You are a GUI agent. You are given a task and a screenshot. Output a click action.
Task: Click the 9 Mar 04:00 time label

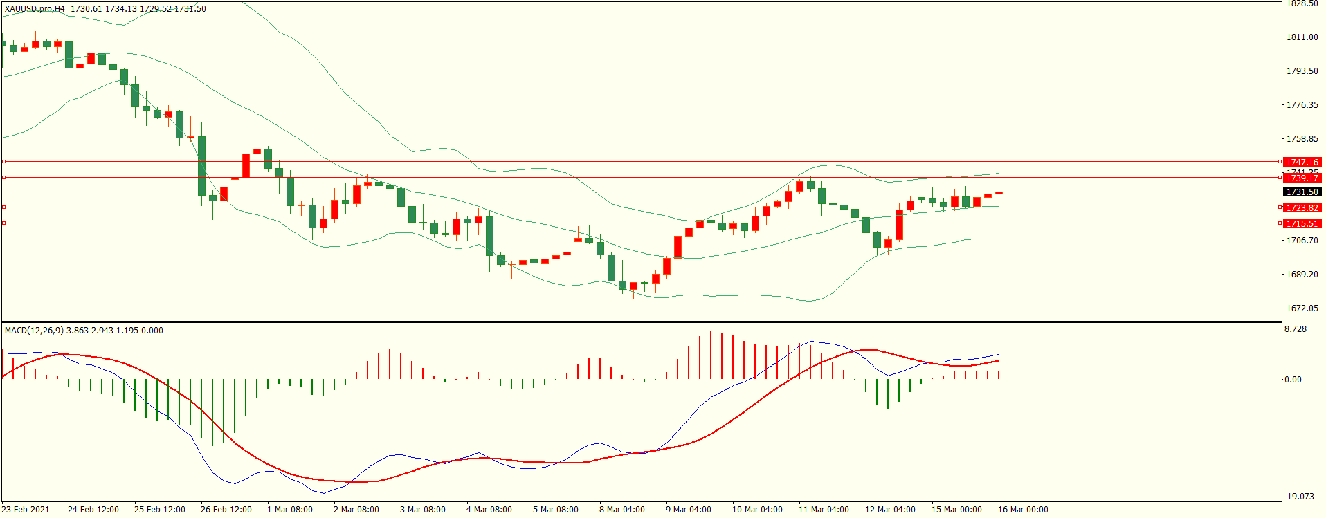(689, 510)
